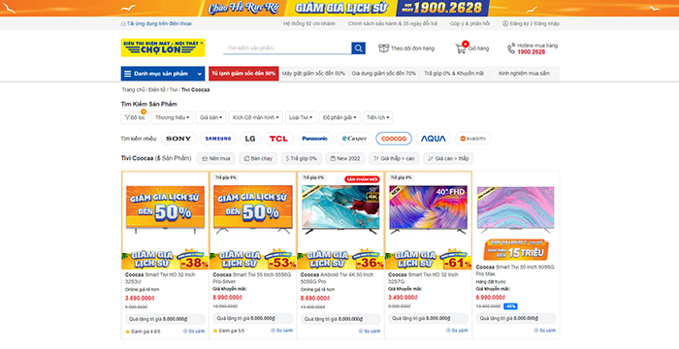Select the AQUA brand logo
The image size is (679, 349).
433,139
